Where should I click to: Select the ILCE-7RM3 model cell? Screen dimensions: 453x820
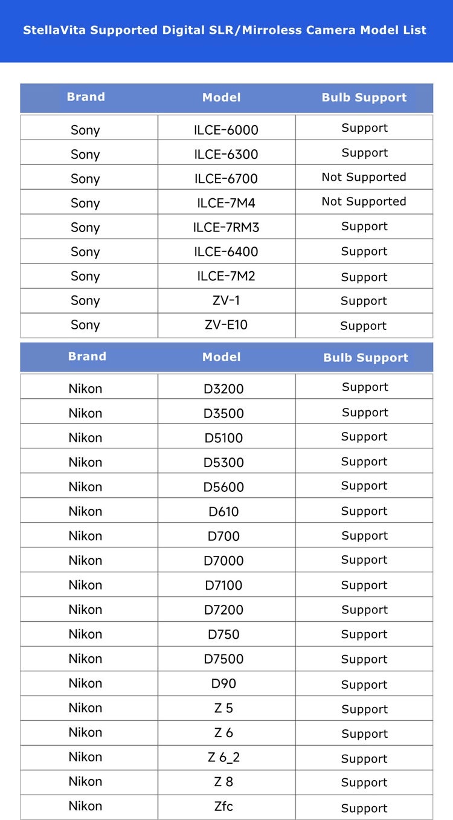[x=226, y=227]
